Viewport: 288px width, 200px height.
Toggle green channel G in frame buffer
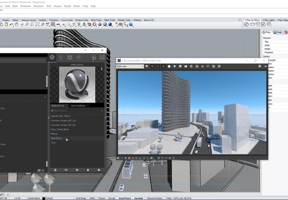click(x=158, y=67)
